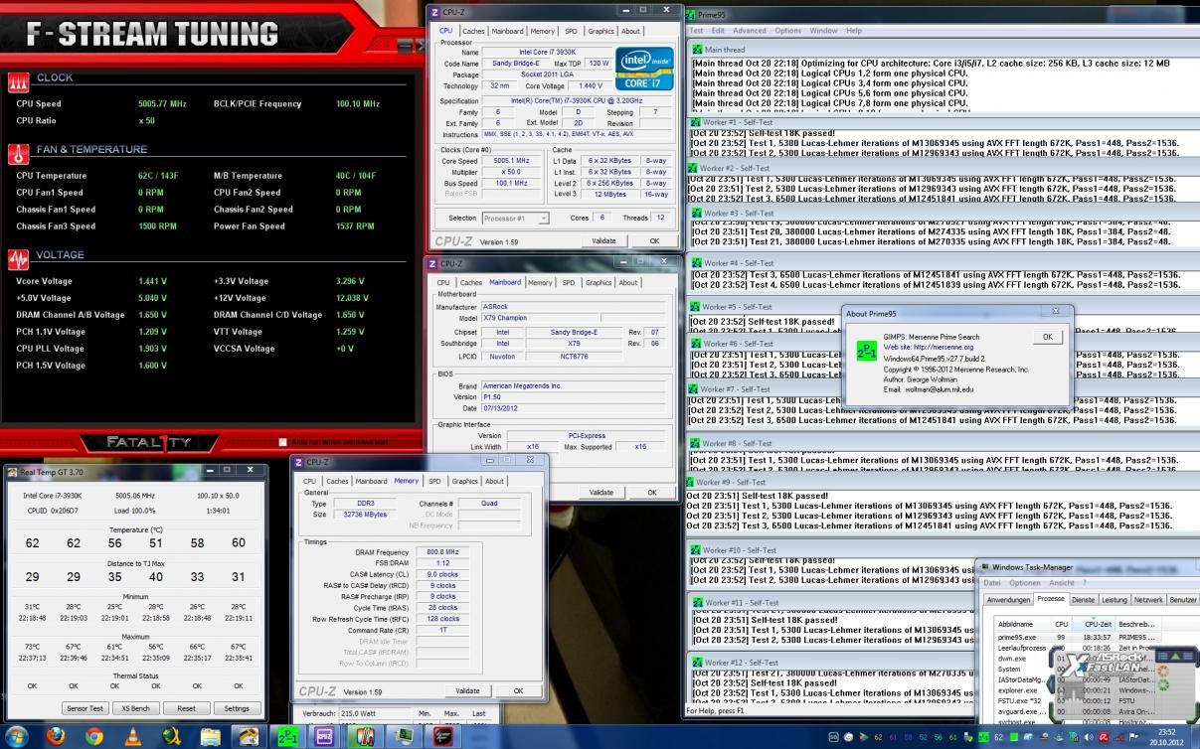The image size is (1200, 749).
Task: Click the Real Temp GT title bar icon
Action: click(14, 471)
